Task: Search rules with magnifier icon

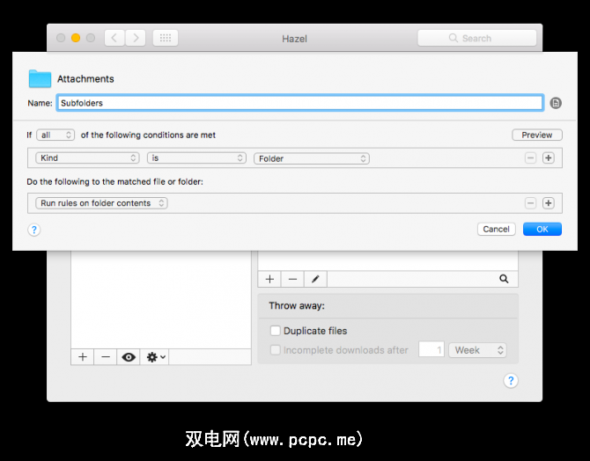Action: click(x=504, y=279)
